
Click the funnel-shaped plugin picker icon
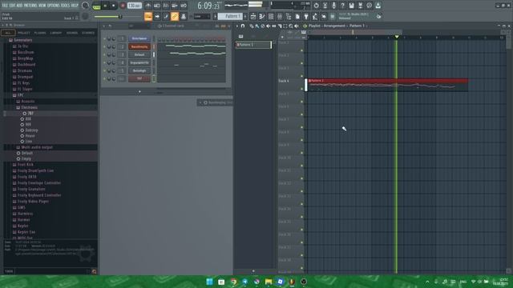tap(306, 16)
